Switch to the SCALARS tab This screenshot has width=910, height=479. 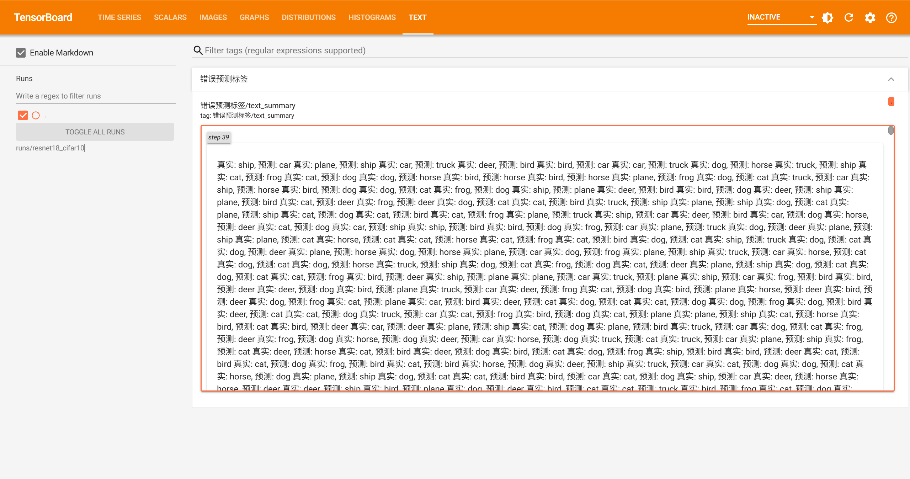click(x=170, y=17)
